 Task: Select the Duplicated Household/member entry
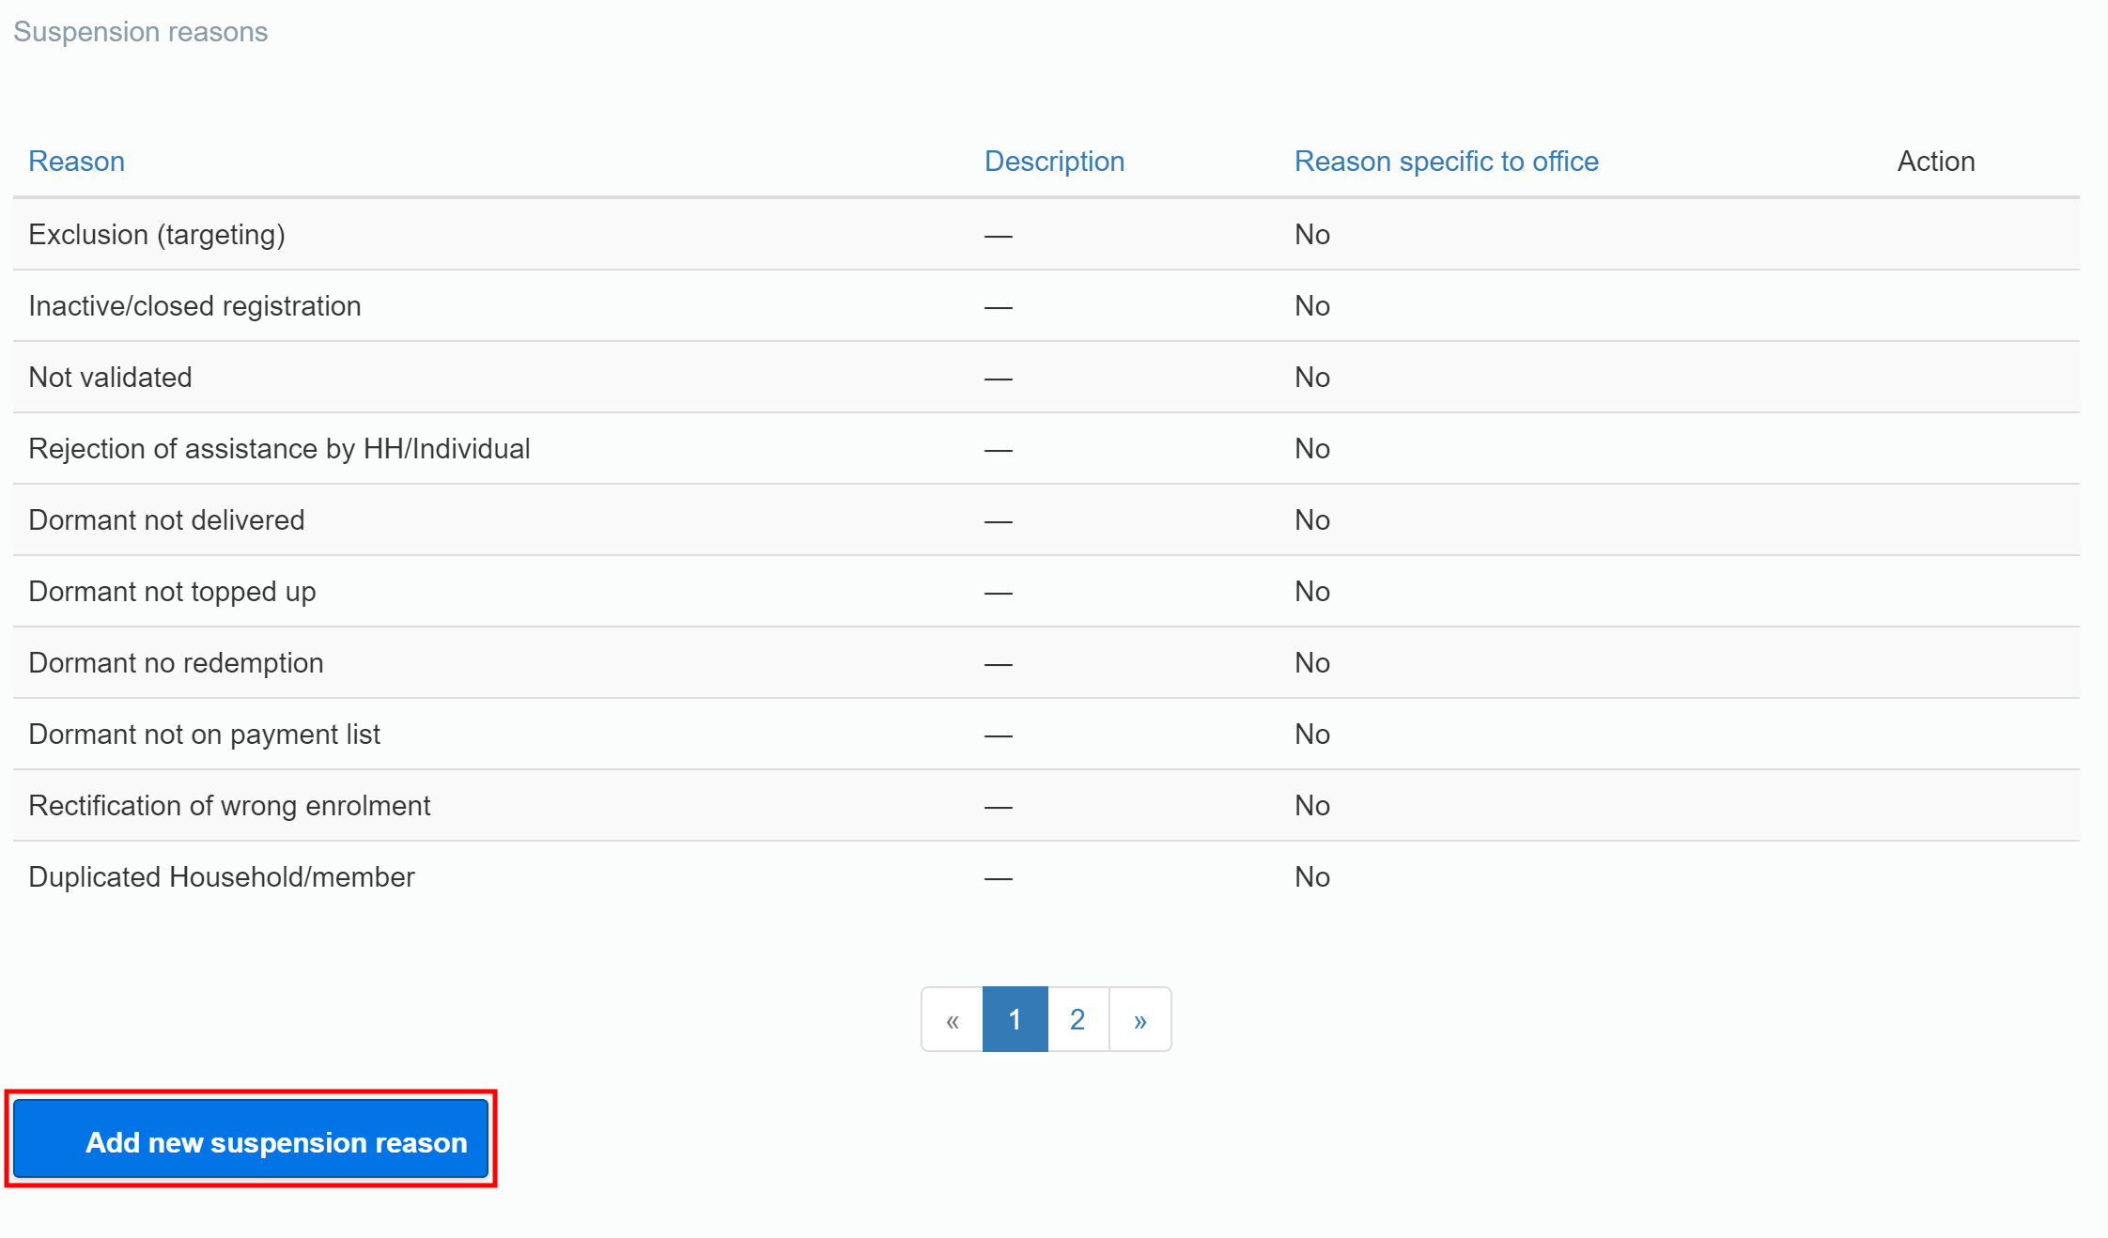click(222, 876)
